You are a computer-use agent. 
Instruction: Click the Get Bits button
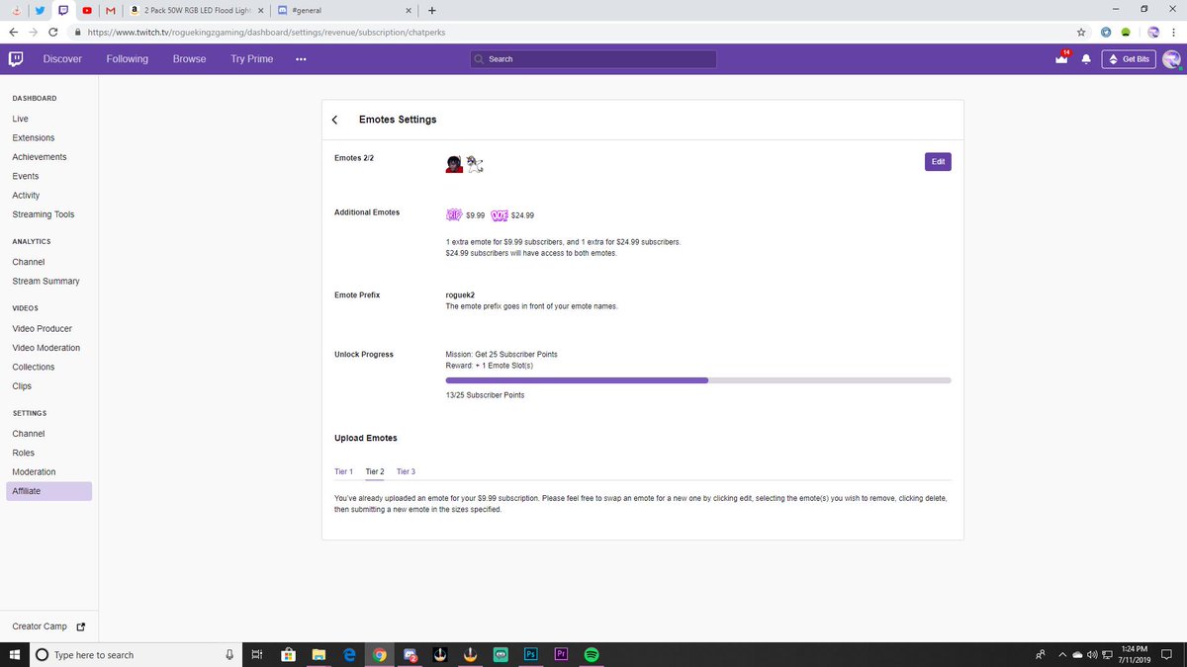coord(1129,59)
